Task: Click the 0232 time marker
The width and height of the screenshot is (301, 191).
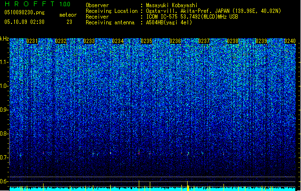Action: [x=61, y=41]
